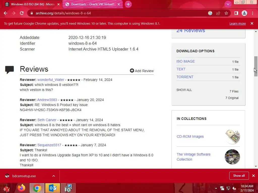This screenshot has height=193, width=258.
Task: Click Show all downloads button
Action: (x=239, y=176)
